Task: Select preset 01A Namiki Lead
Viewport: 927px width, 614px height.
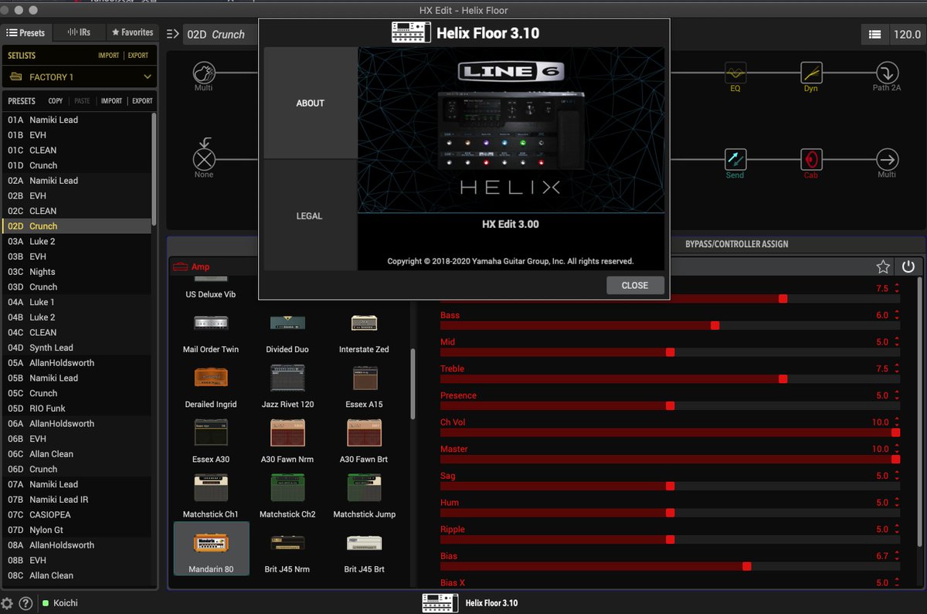Action: click(77, 120)
